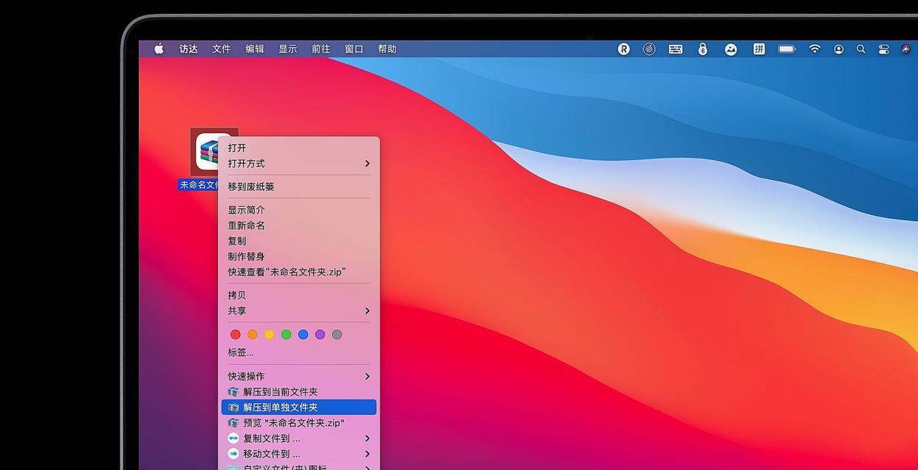Choose 制作替身 in the context menu
The image size is (918, 470).
(x=299, y=256)
